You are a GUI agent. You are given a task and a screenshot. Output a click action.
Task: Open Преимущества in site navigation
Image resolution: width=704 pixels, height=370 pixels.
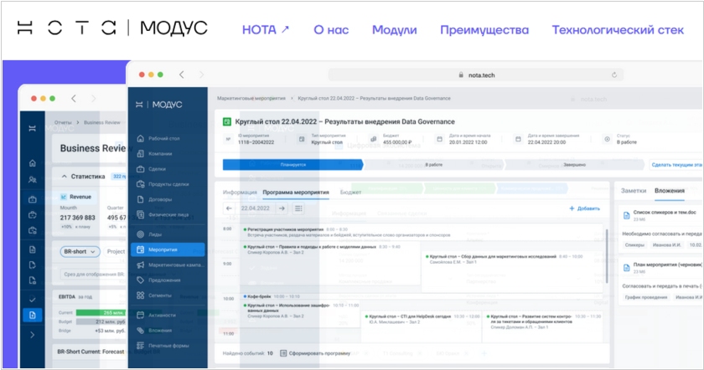[x=484, y=30]
